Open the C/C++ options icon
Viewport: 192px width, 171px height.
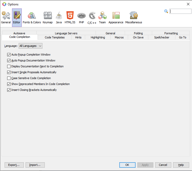coord(92,16)
